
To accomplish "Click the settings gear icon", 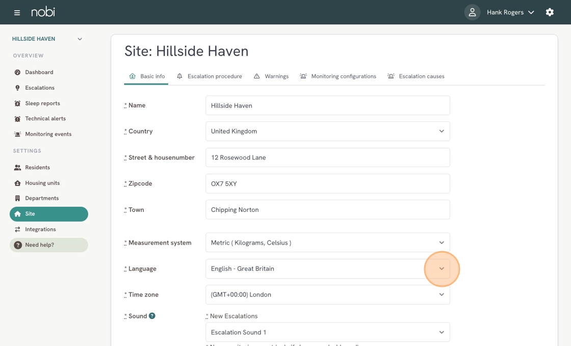I will (x=550, y=12).
